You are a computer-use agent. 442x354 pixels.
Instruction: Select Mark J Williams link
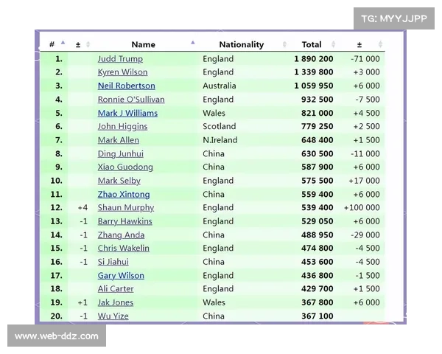(127, 113)
